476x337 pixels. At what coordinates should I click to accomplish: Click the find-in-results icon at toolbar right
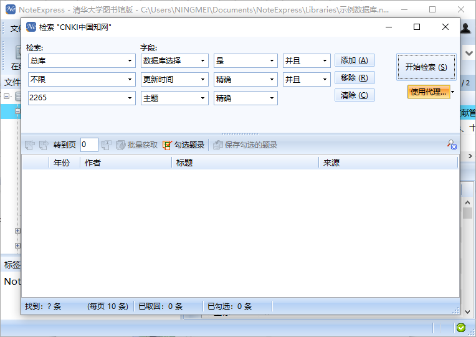point(452,145)
